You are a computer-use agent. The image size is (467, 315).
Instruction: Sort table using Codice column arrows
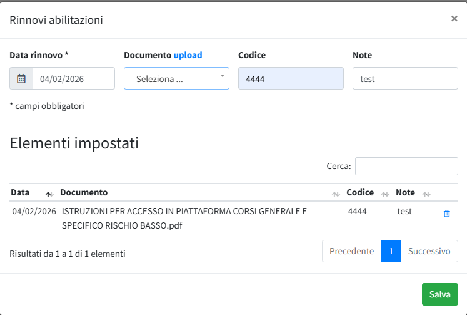[385, 194]
